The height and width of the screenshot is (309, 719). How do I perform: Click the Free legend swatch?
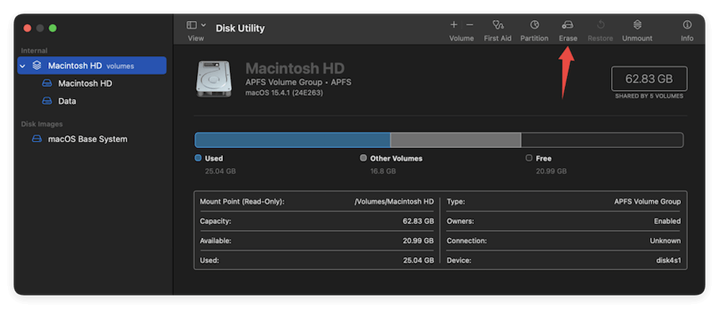click(x=528, y=157)
